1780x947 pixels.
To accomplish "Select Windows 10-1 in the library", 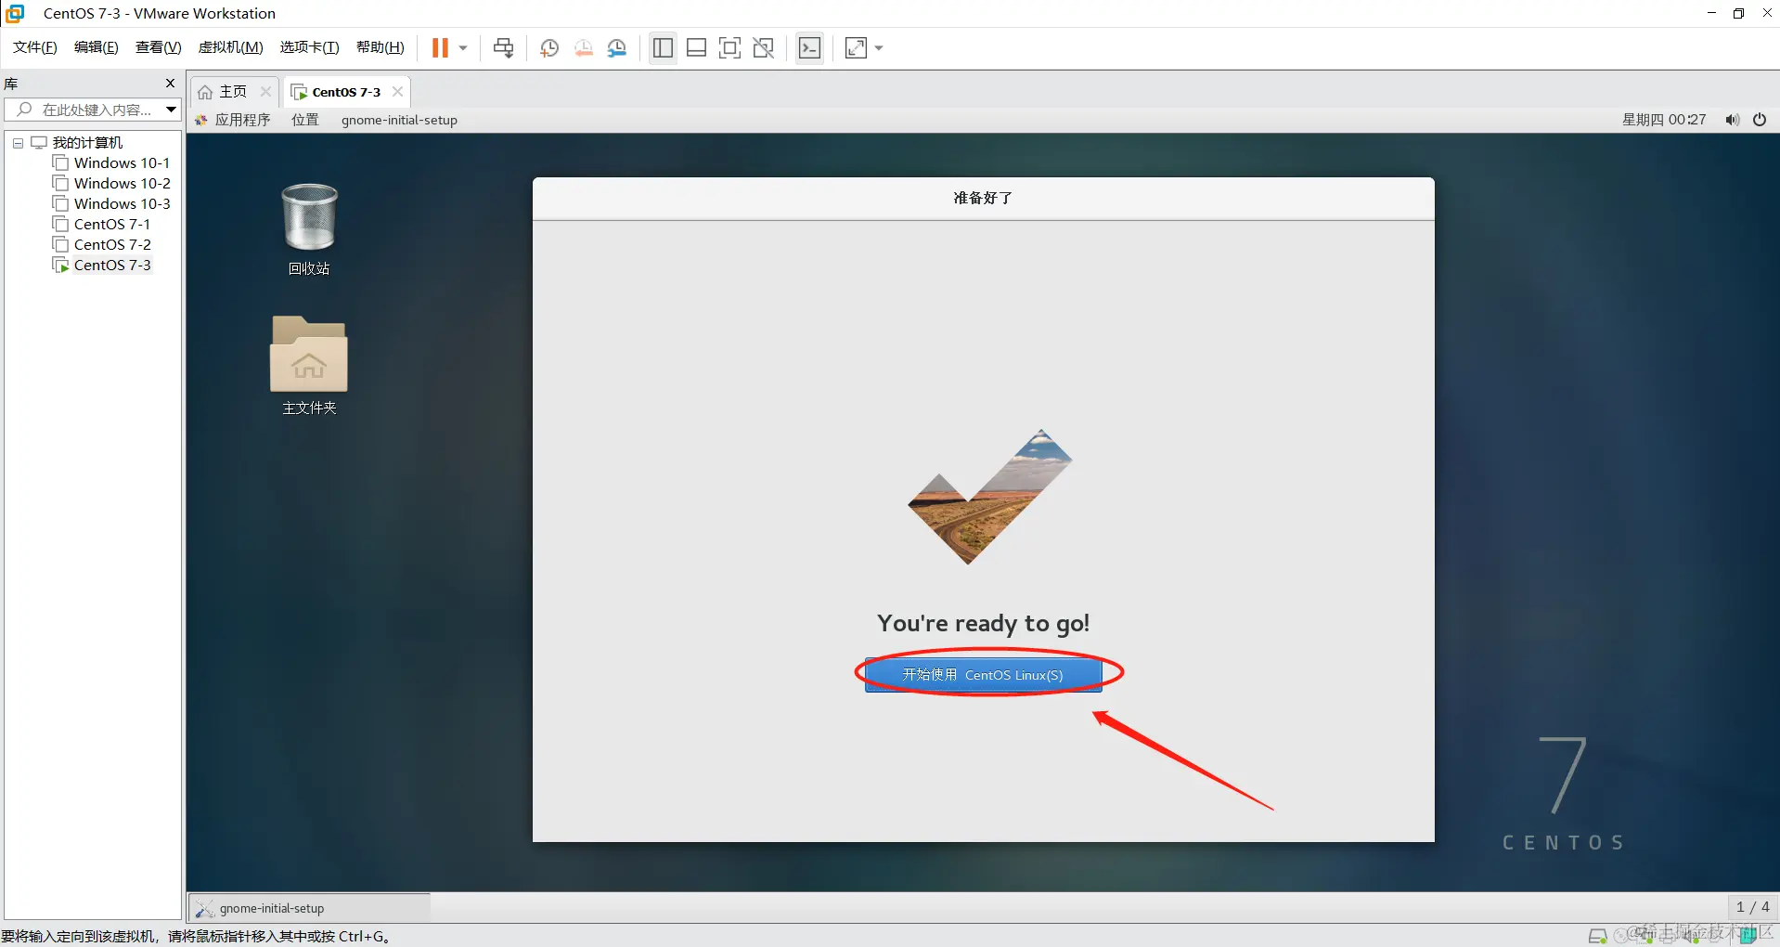I will point(122,163).
